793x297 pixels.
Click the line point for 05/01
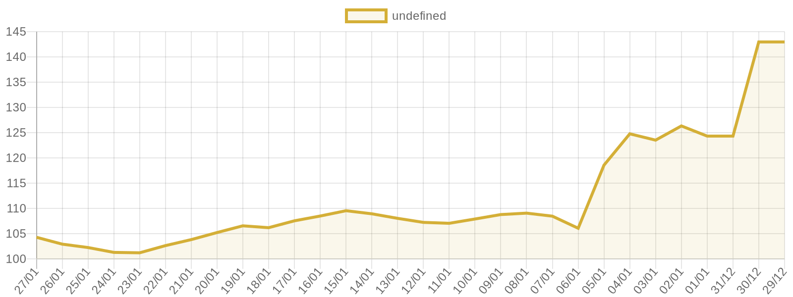pos(604,165)
